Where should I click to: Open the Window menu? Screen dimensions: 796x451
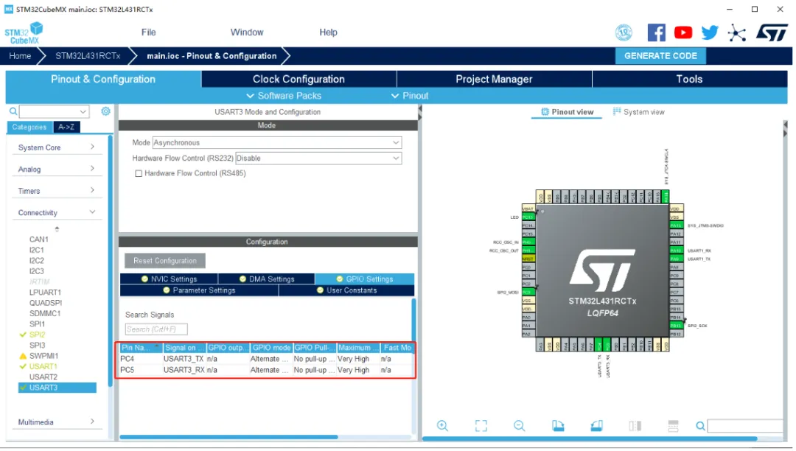pyautogui.click(x=247, y=32)
